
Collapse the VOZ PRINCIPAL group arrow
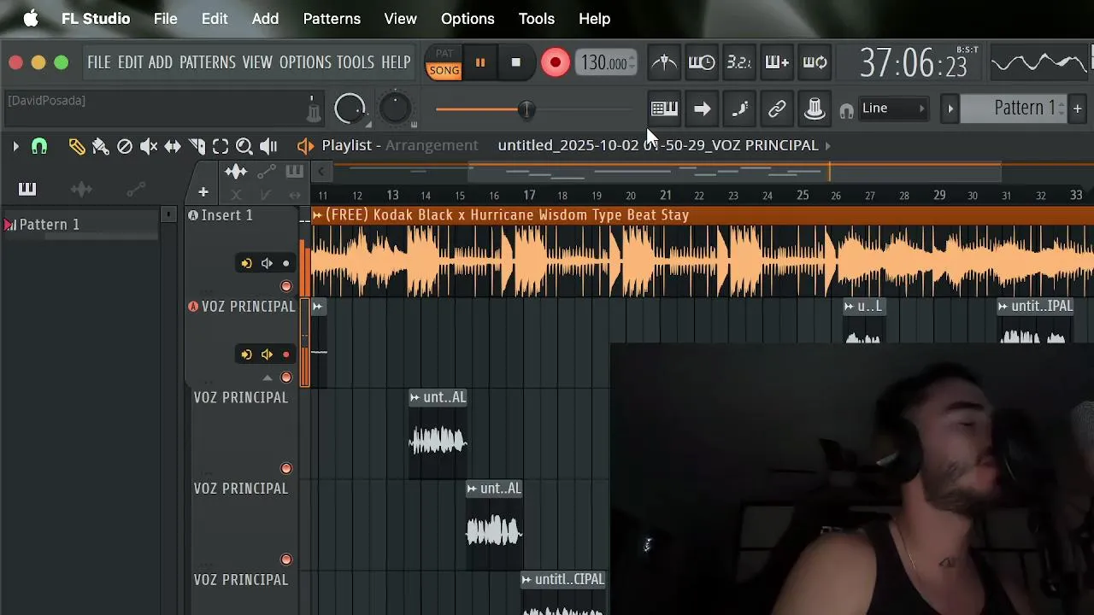click(x=268, y=378)
